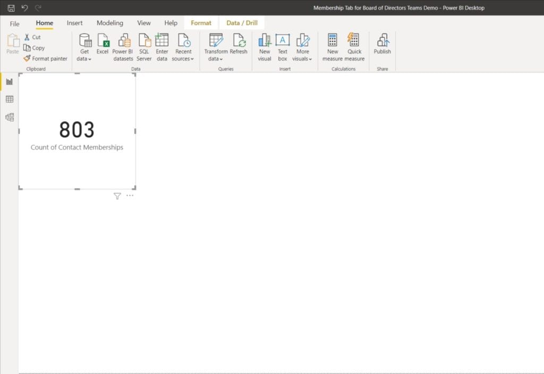Expand Recent sources list

(x=183, y=47)
